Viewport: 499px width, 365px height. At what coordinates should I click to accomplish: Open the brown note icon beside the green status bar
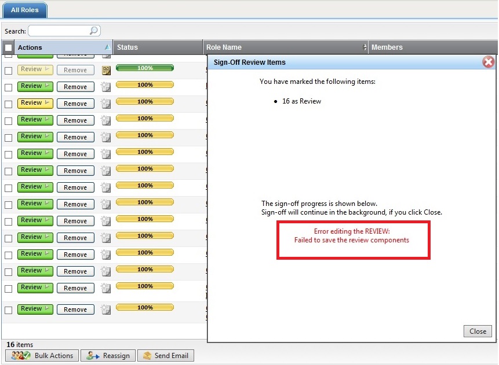coord(106,70)
